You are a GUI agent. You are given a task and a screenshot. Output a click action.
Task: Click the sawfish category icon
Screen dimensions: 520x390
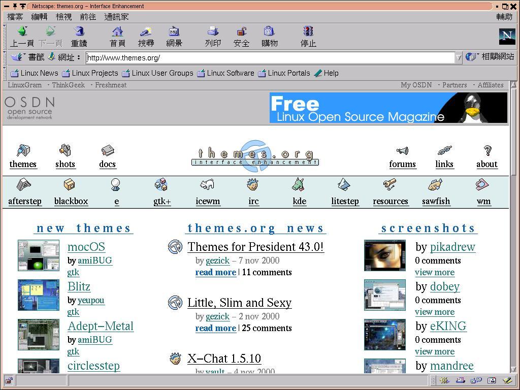tap(435, 184)
